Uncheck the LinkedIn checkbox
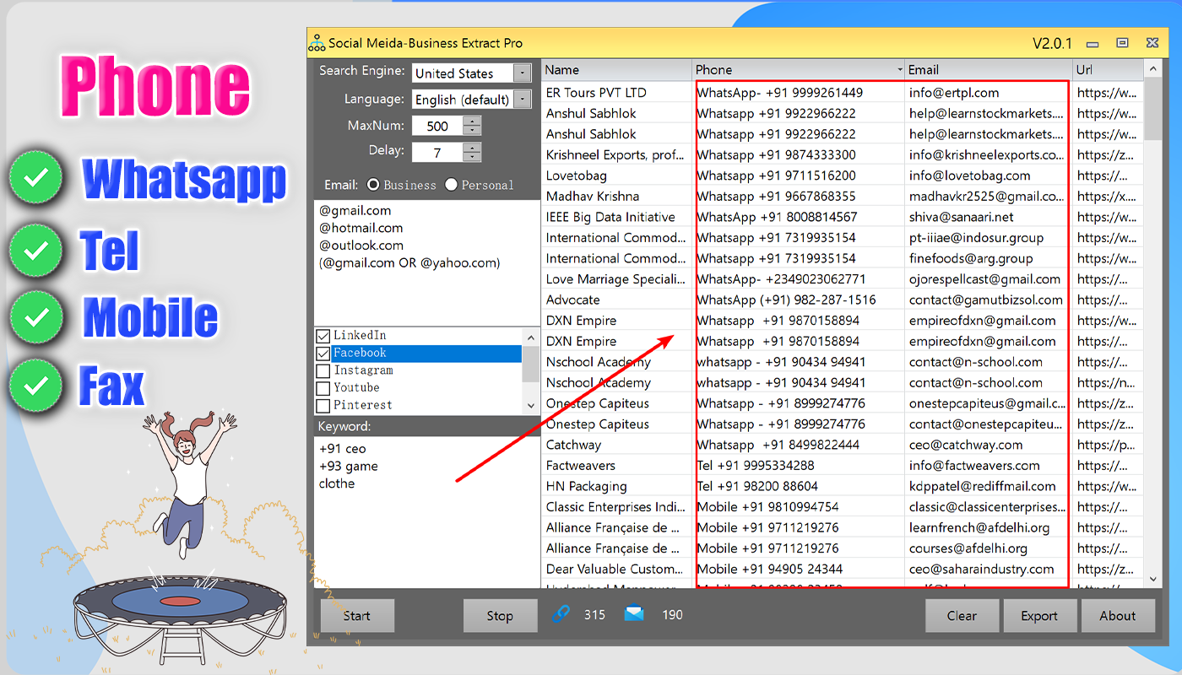This screenshot has width=1182, height=675. (x=323, y=336)
